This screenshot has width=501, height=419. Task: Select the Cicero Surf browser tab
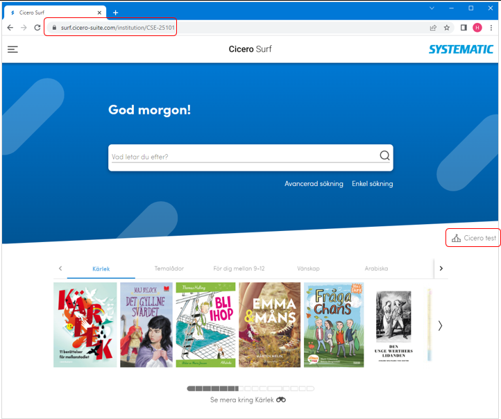(x=55, y=12)
